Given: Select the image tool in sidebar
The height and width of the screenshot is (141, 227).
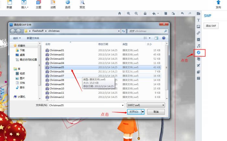Looking at the screenshot, I should pyautogui.click(x=198, y=27).
